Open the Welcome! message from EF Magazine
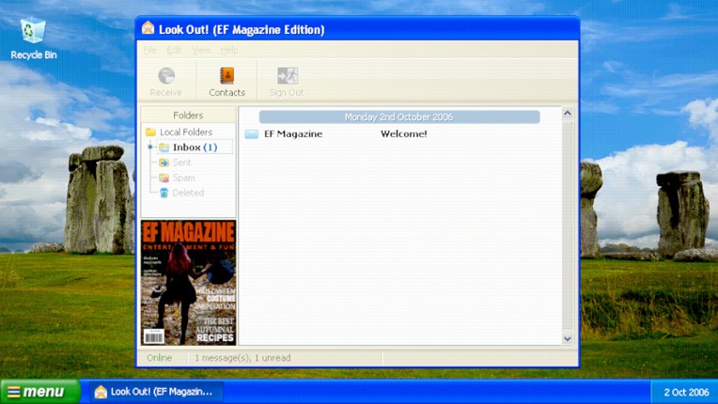The image size is (718, 404). coord(403,134)
